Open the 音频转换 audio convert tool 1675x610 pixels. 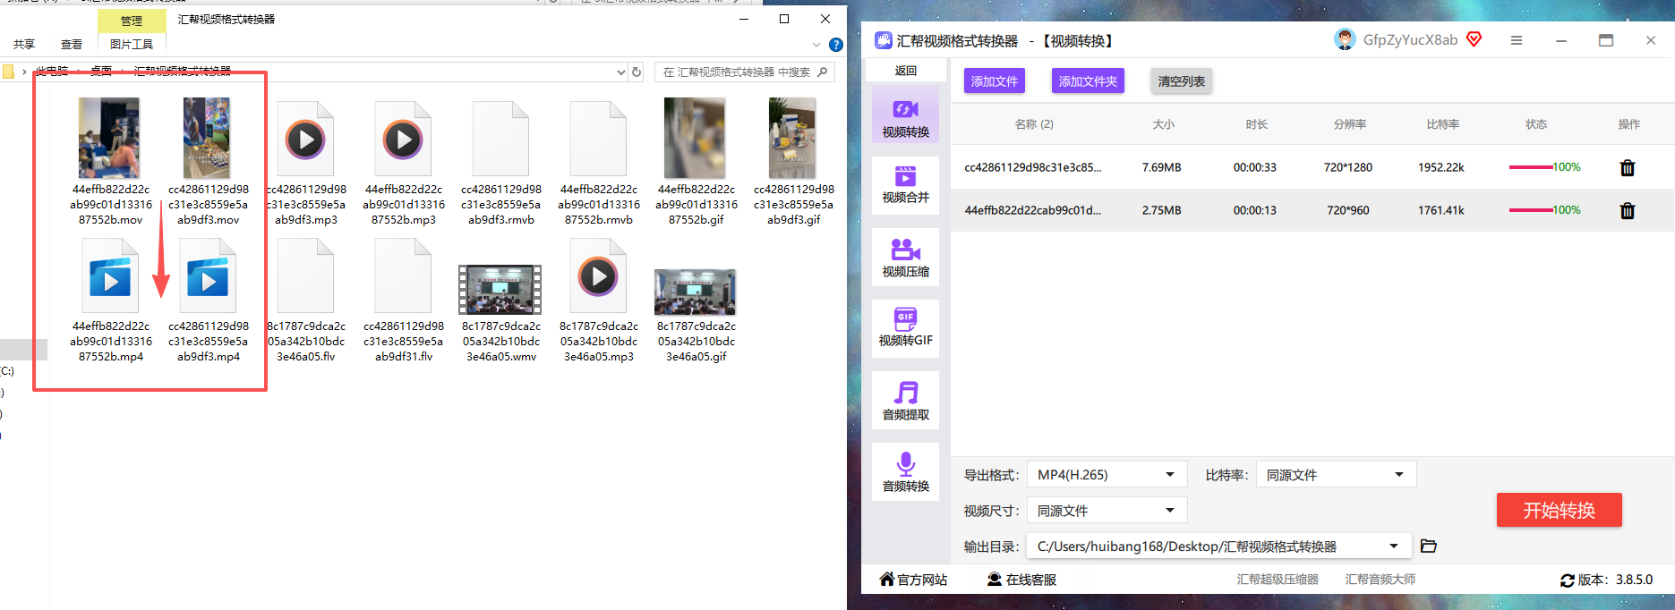(905, 471)
